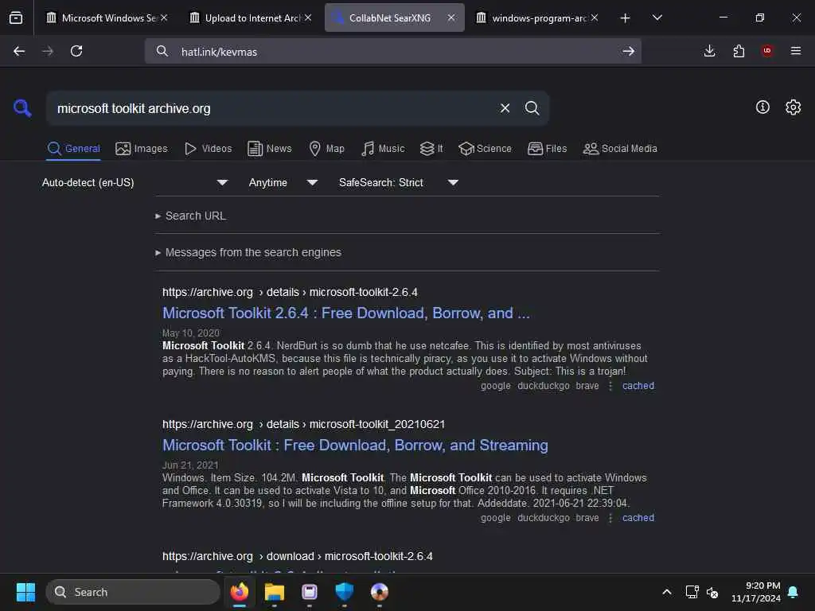Open cached link for Jun 21, 2021 result

(x=638, y=517)
